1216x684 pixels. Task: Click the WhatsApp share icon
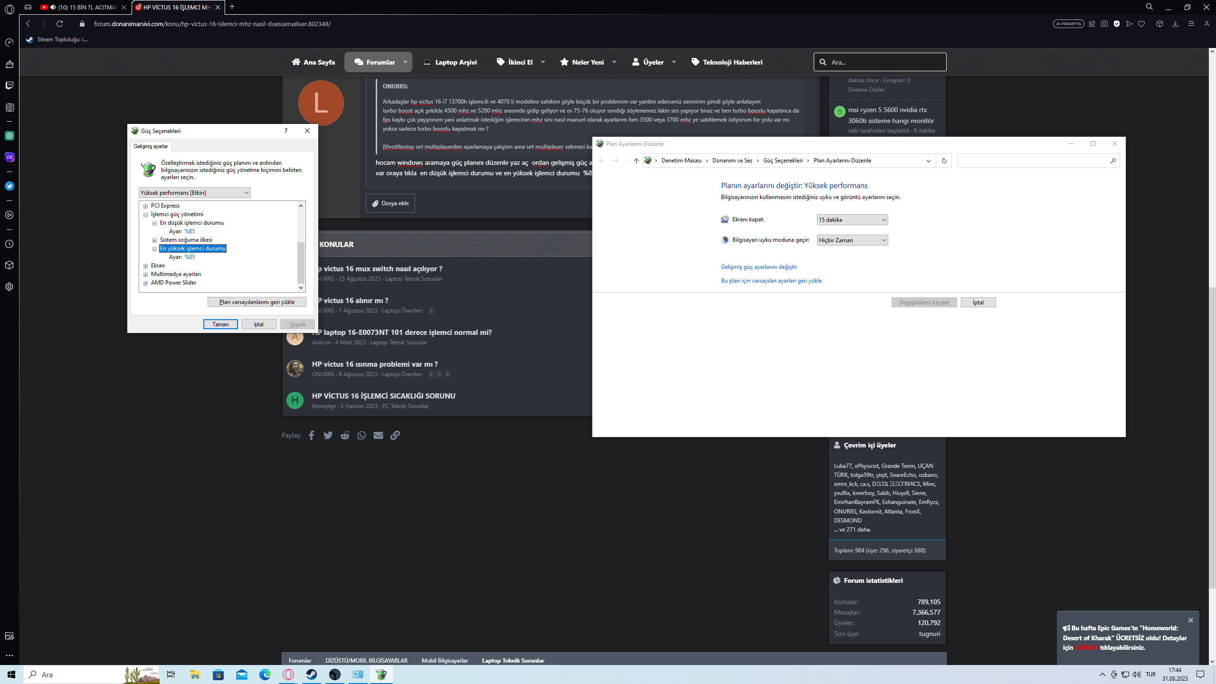click(x=361, y=435)
